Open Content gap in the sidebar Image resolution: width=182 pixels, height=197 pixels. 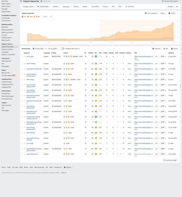[5, 18]
